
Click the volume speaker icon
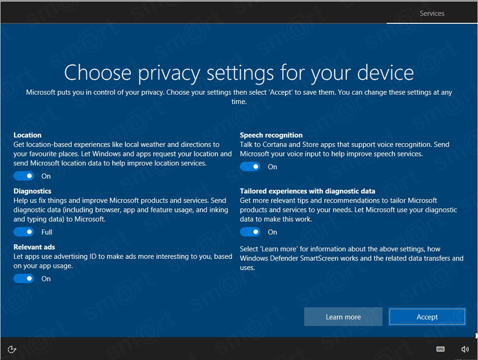464,349
